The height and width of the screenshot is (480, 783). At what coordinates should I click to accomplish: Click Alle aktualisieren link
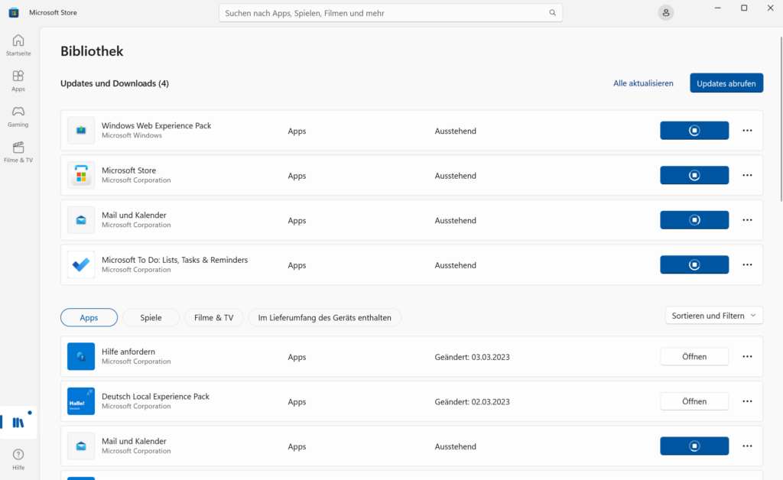coord(643,83)
